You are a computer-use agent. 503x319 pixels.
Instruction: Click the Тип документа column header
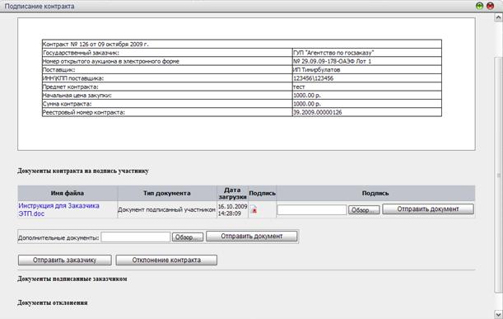pos(167,193)
